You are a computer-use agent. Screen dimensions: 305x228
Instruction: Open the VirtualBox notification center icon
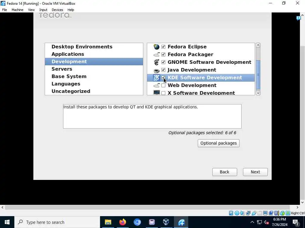coord(298,18)
